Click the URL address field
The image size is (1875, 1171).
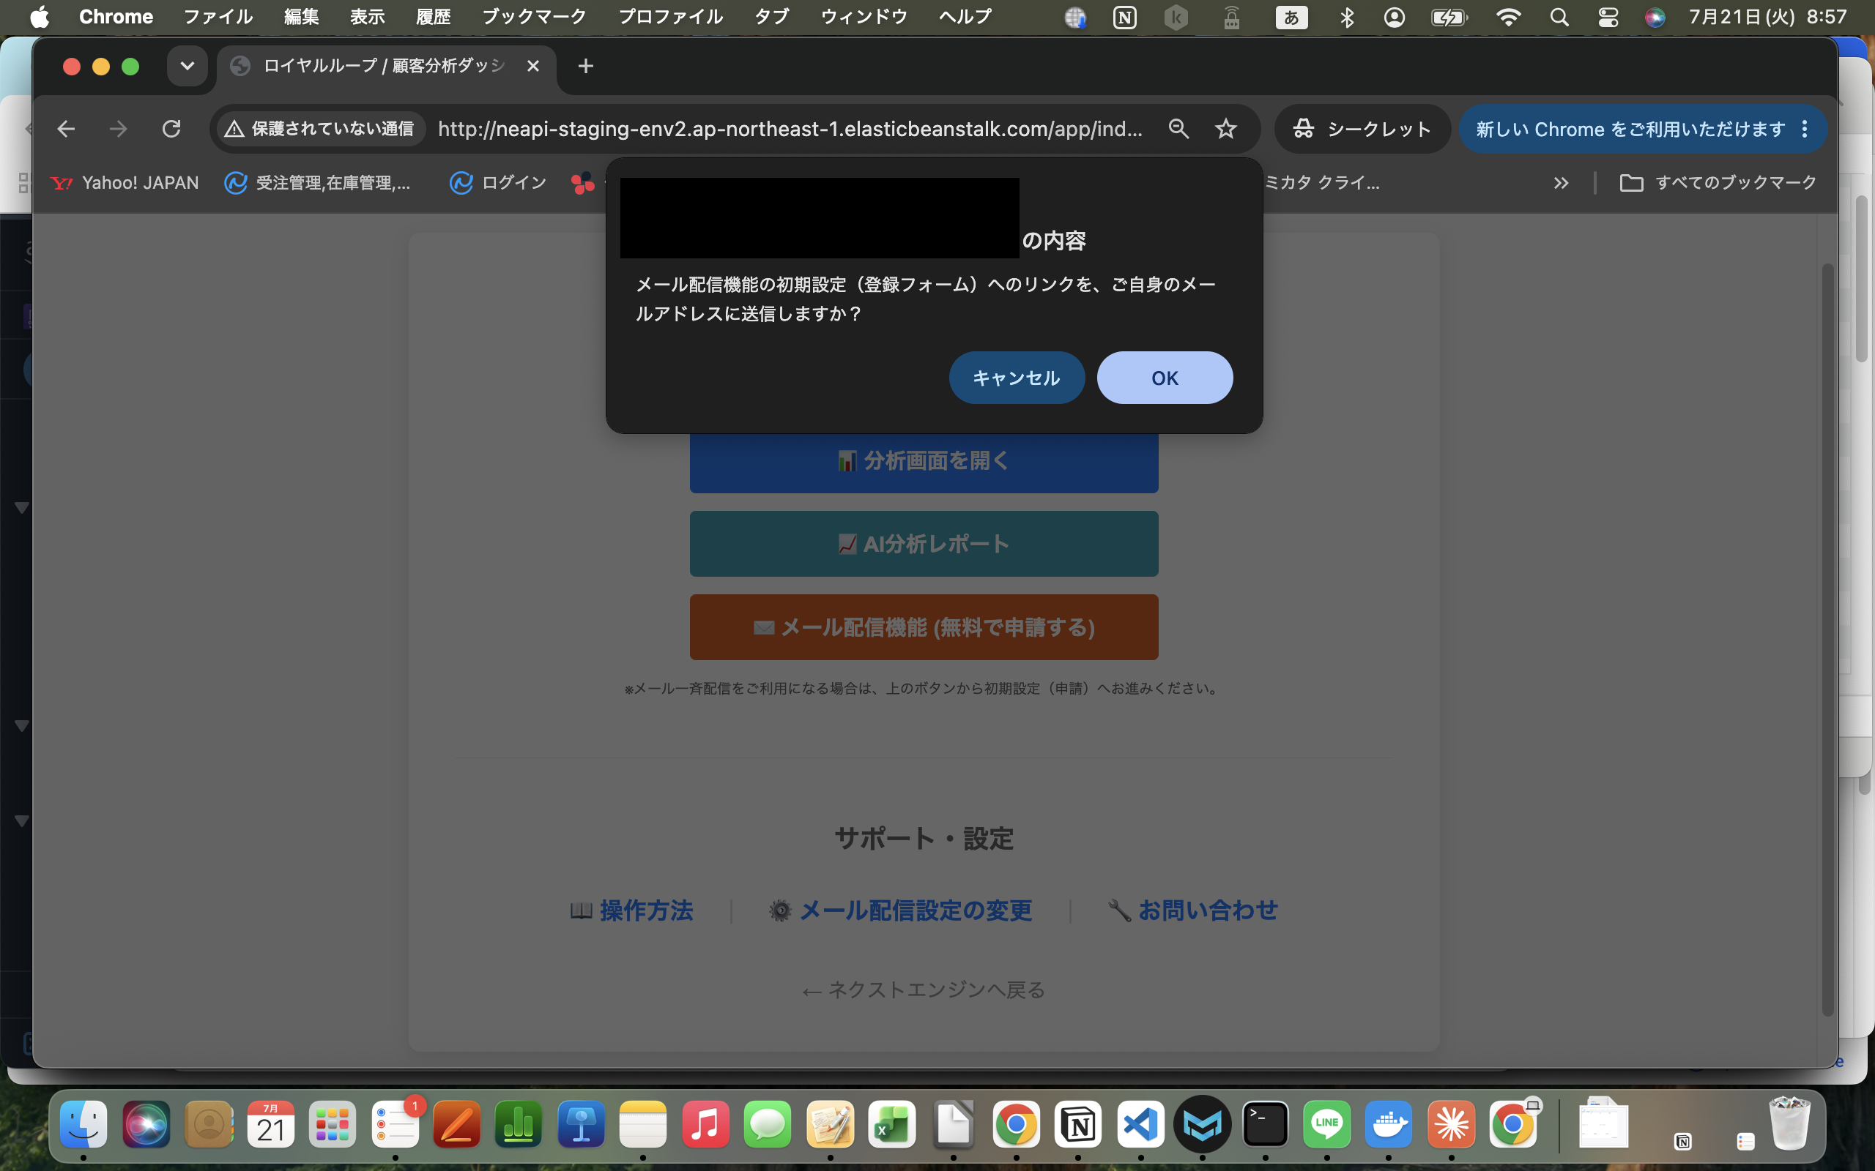click(x=790, y=129)
